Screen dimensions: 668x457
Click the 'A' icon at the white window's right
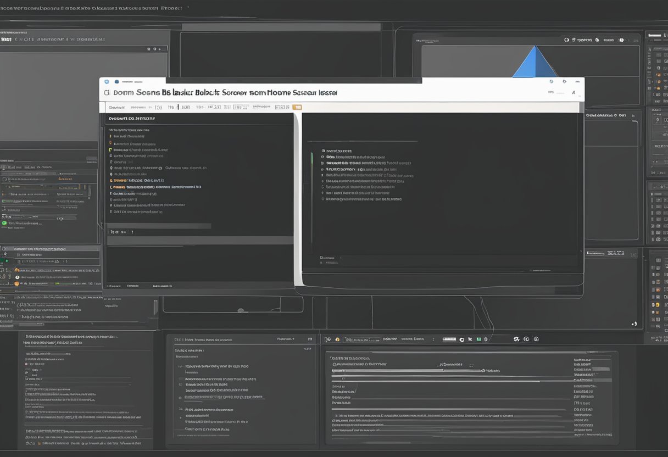574,93
